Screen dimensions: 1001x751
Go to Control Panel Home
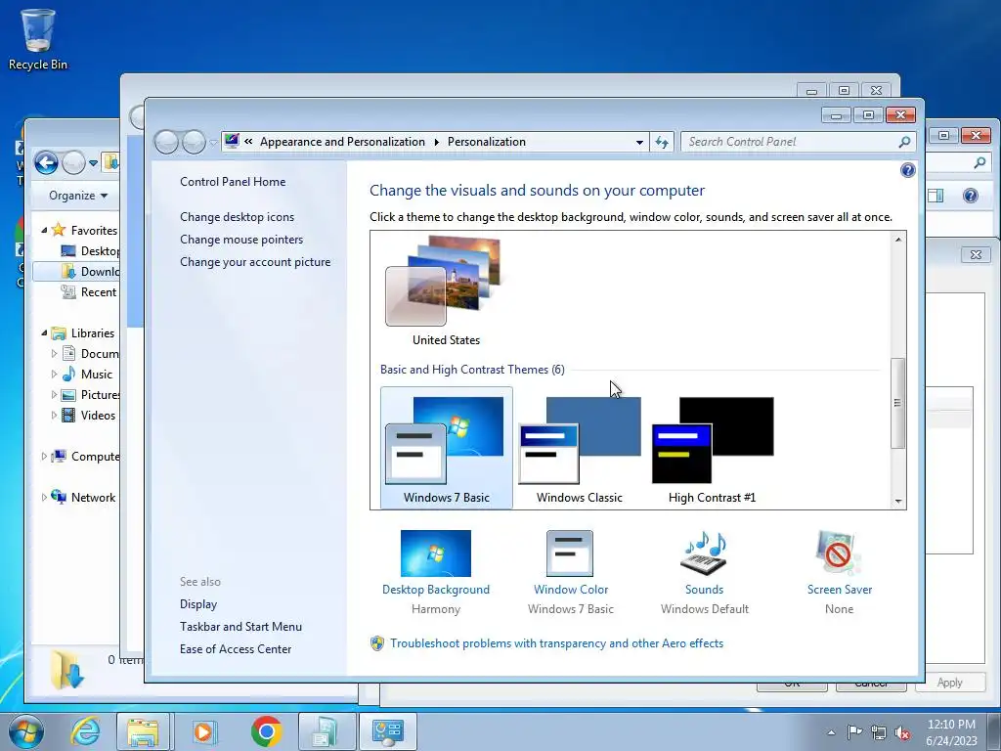233,181
